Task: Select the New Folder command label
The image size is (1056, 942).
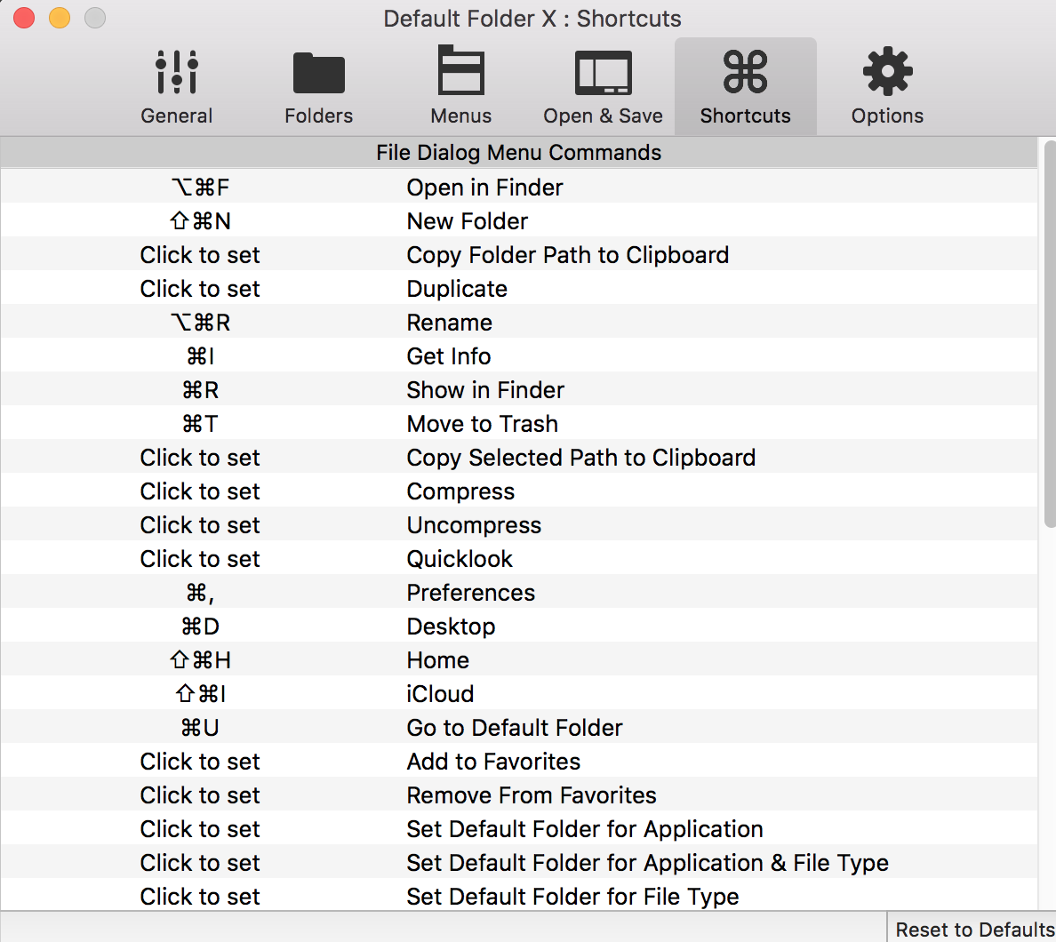Action: click(468, 221)
